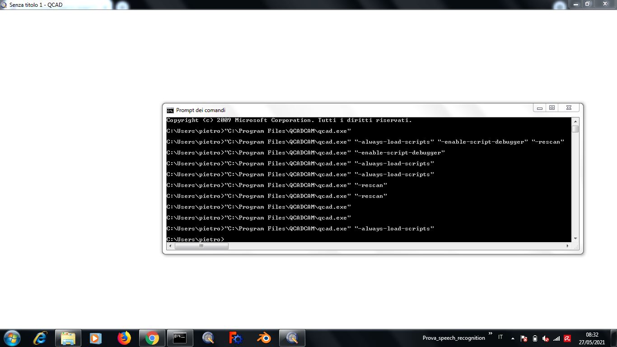This screenshot has height=347, width=617.
Task: Launch Internet Explorer from the taskbar
Action: (x=41, y=338)
